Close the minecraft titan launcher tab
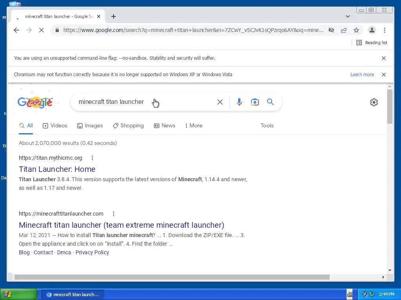 pos(99,16)
